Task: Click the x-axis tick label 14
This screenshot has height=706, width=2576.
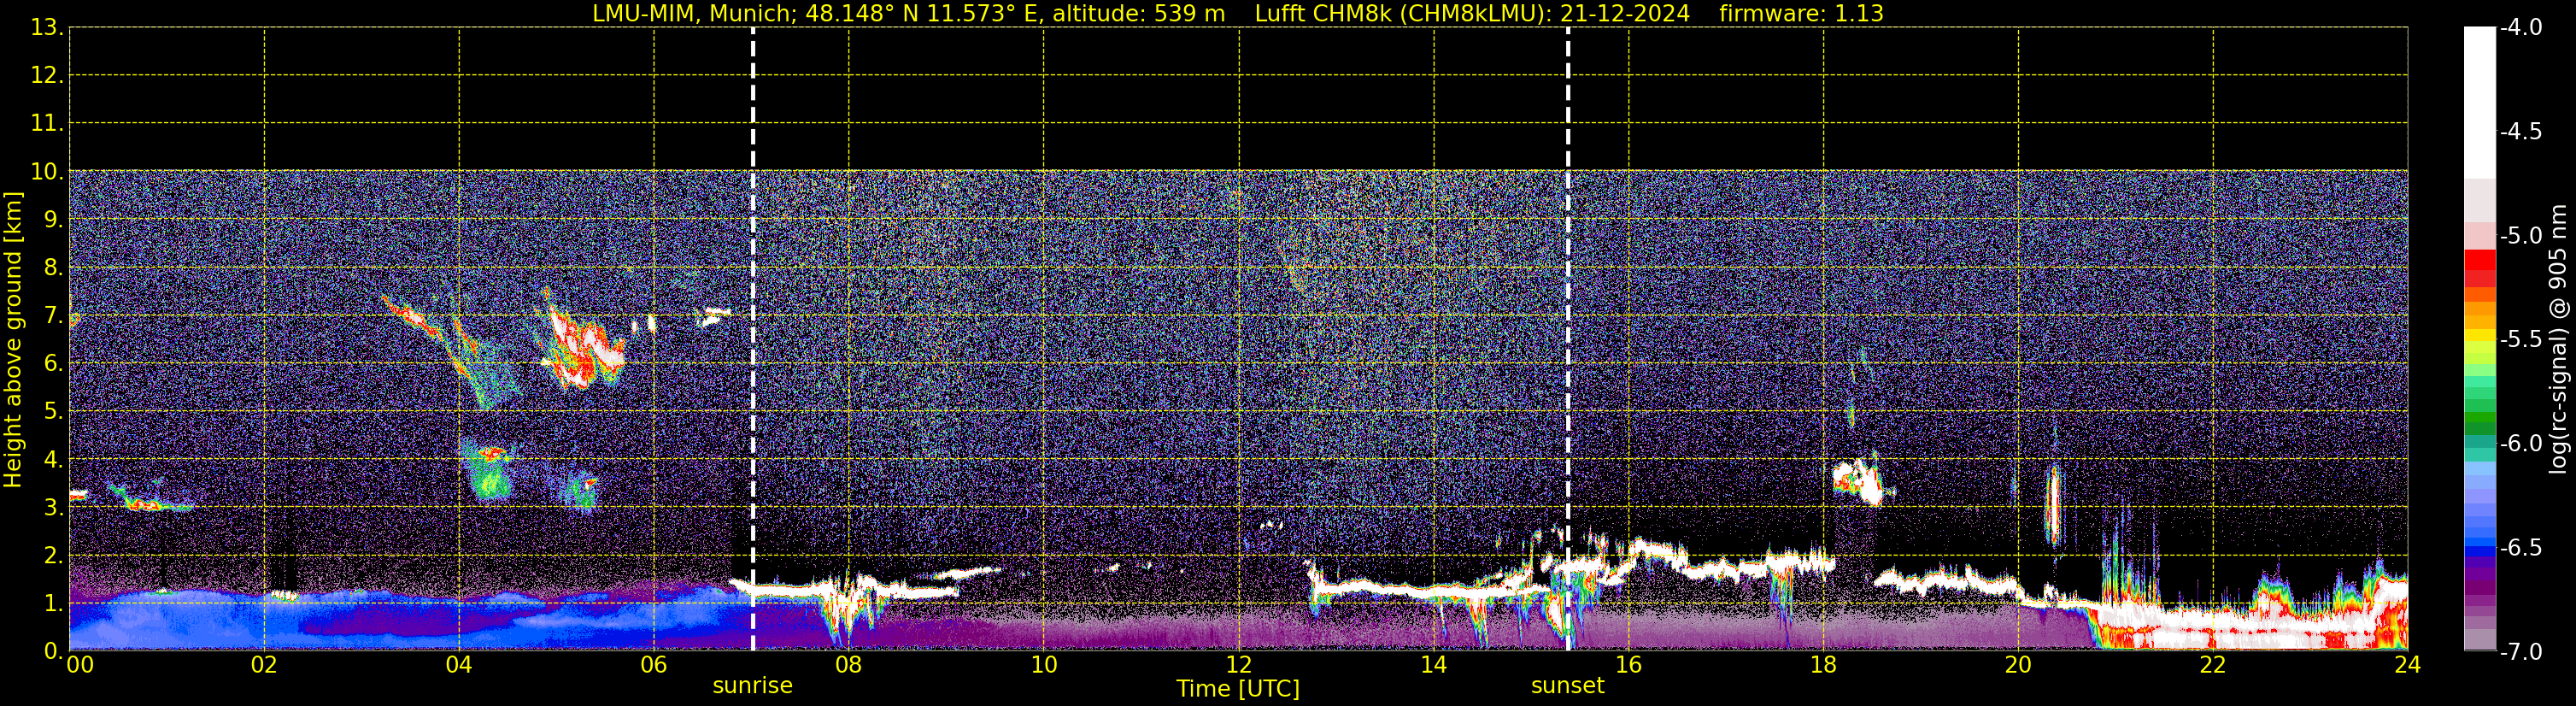Action: tap(1434, 665)
